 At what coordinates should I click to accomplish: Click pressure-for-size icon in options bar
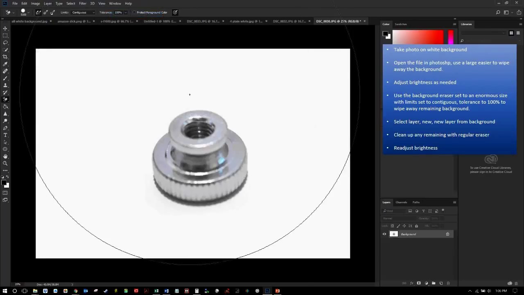coord(175,12)
